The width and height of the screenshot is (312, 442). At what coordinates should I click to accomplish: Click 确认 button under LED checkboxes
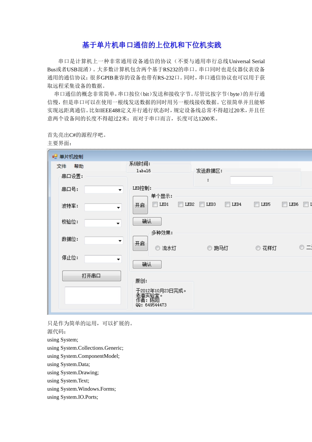click(x=147, y=221)
